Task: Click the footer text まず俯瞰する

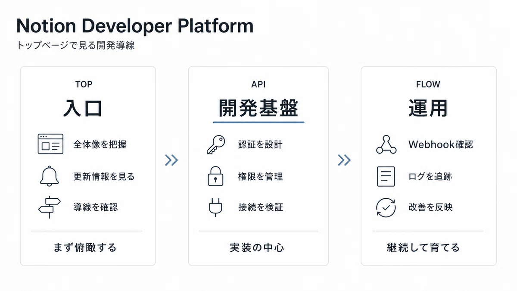Action: pyautogui.click(x=85, y=247)
